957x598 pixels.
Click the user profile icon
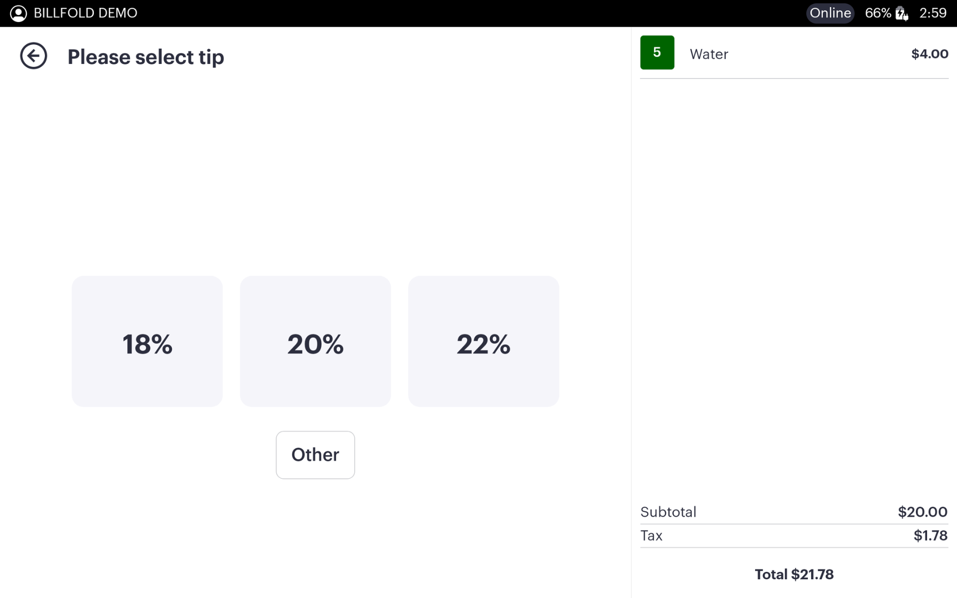[x=18, y=13]
